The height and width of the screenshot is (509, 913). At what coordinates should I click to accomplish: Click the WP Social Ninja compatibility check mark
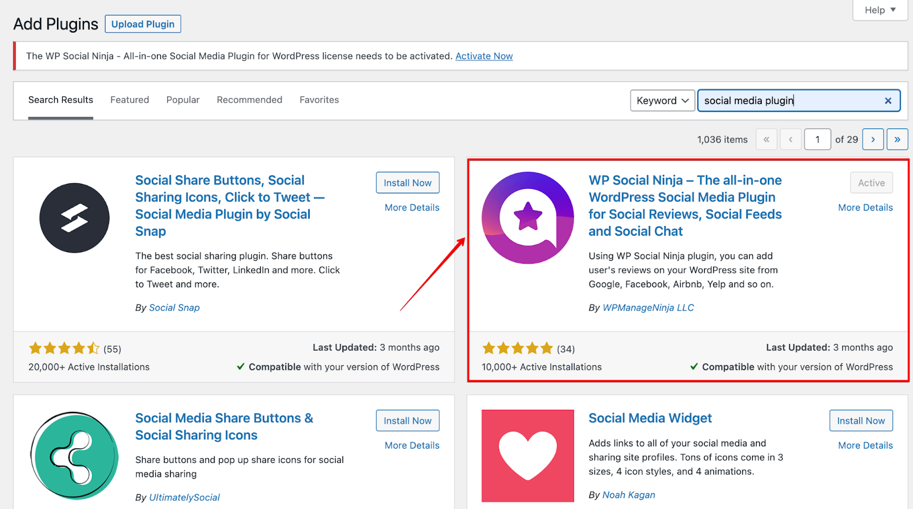click(694, 366)
